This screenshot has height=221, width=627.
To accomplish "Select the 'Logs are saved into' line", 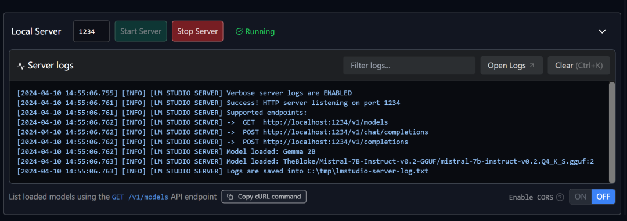I will pyautogui.click(x=223, y=172).
